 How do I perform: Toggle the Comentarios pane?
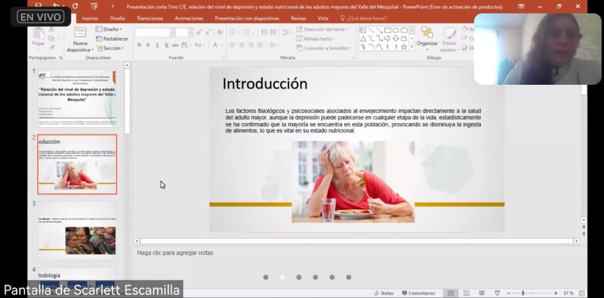coord(419,293)
